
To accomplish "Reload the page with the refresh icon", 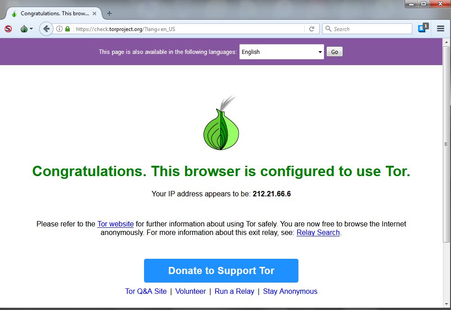I will tap(311, 29).
